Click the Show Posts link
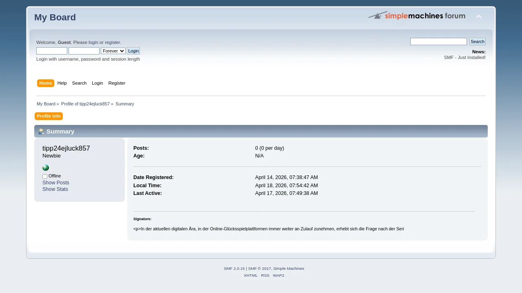 pos(56,183)
